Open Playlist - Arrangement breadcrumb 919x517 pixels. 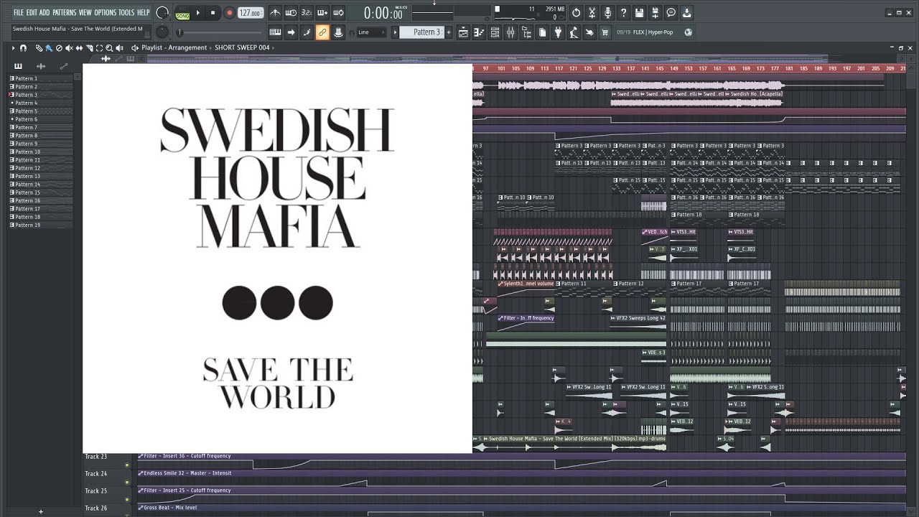pos(174,47)
